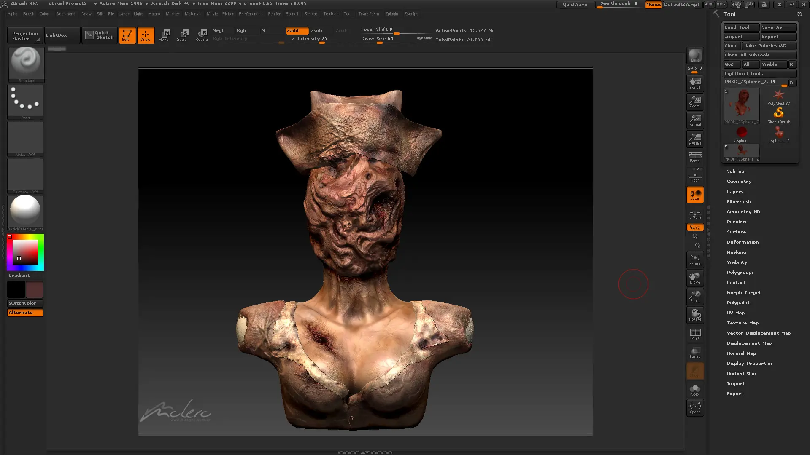810x455 pixels.
Task: Click the BPR render icon
Action: point(695,56)
